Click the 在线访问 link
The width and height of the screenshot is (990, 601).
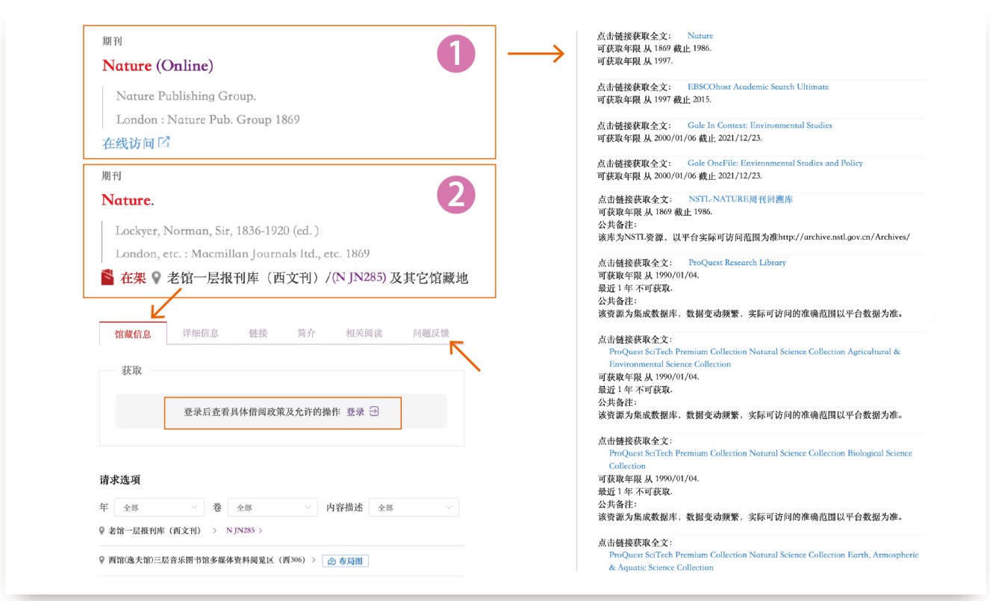pyautogui.click(x=128, y=143)
